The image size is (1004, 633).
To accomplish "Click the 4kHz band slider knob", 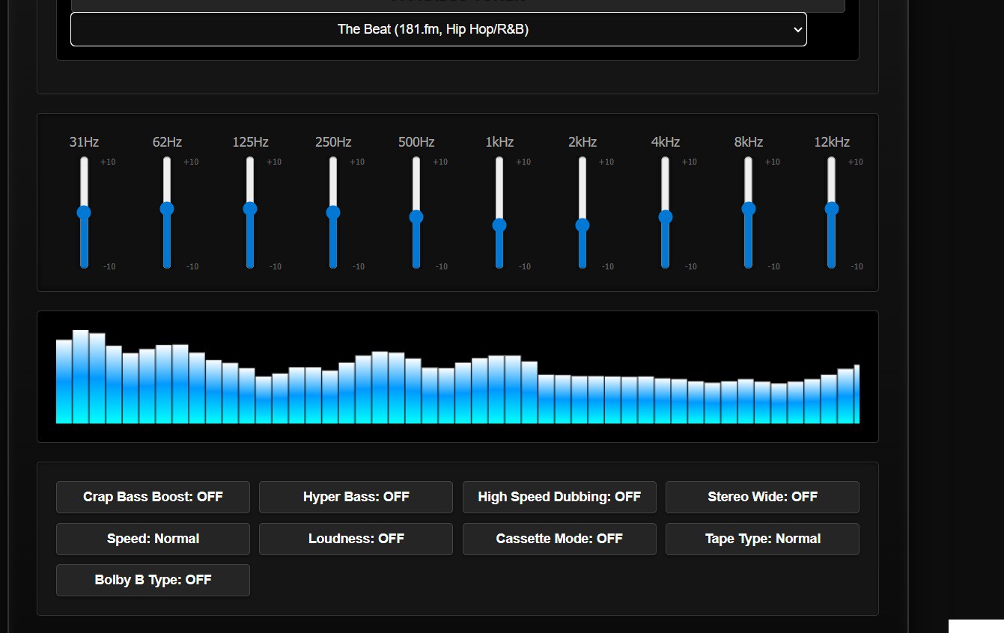I will point(666,217).
